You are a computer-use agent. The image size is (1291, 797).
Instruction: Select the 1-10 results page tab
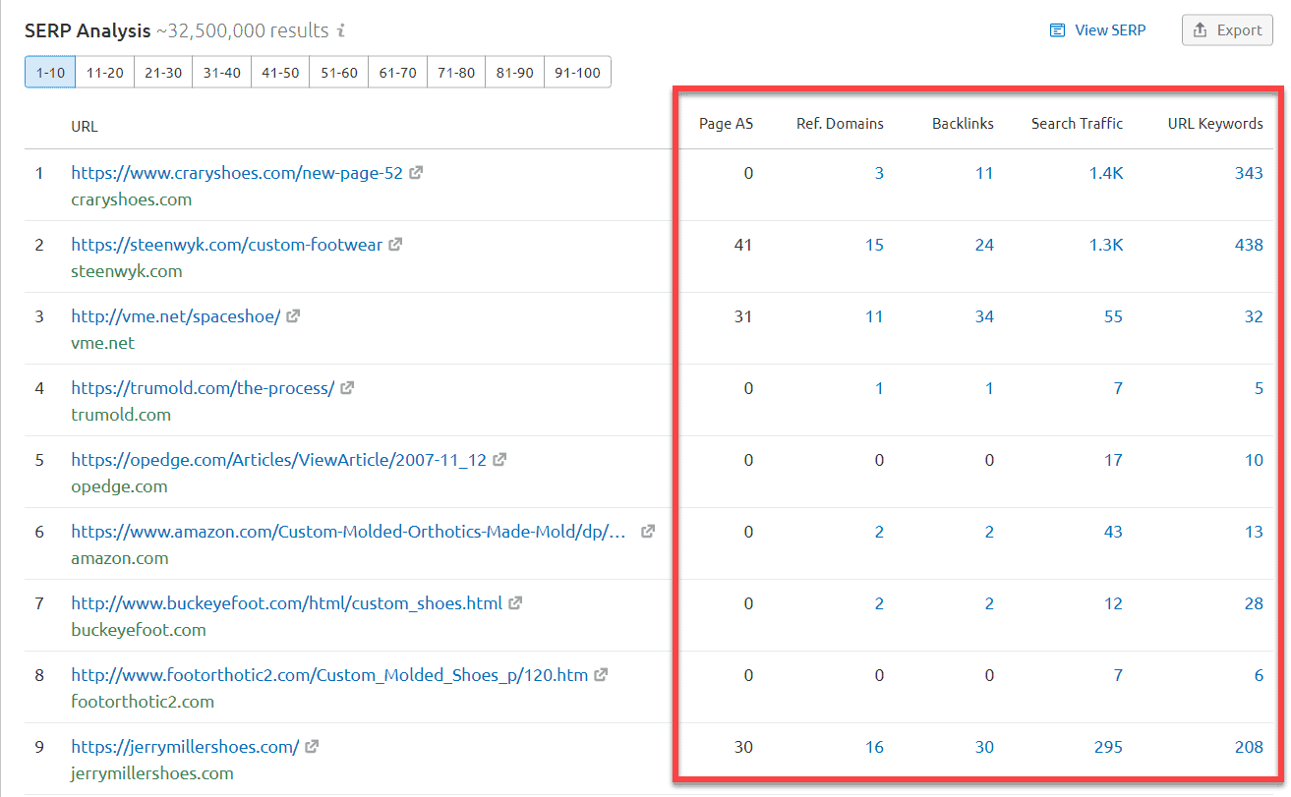[x=50, y=72]
